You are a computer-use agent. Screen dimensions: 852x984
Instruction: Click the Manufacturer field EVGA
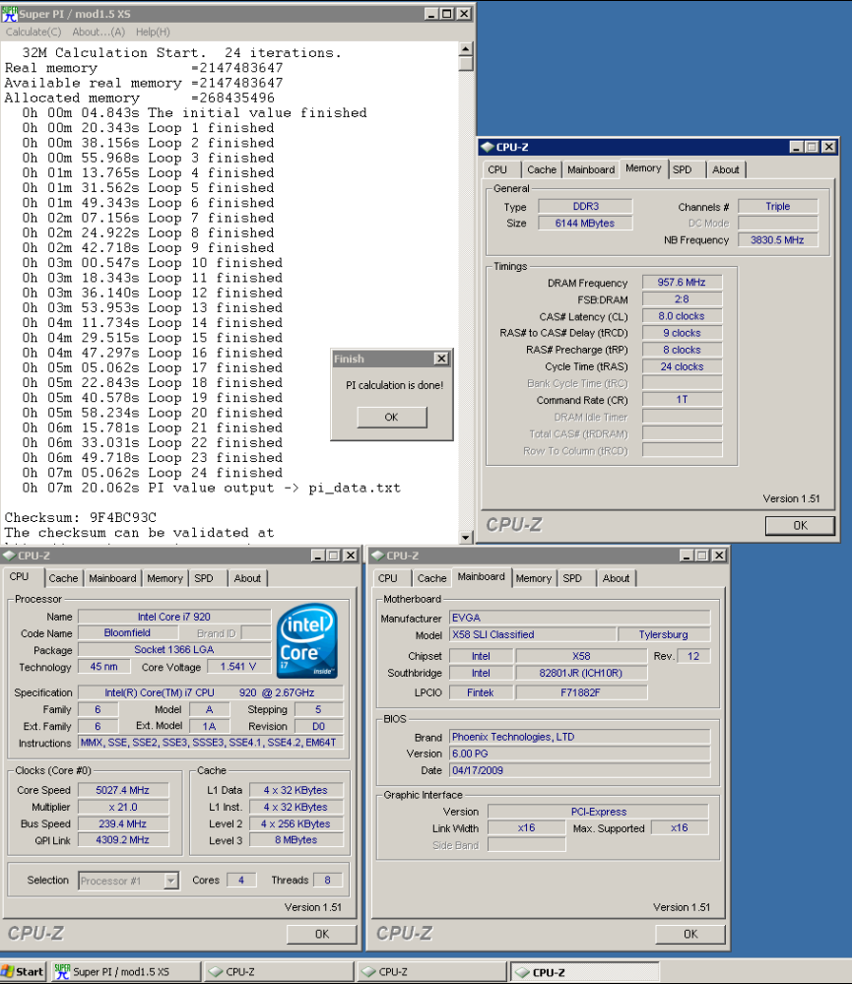tap(580, 619)
